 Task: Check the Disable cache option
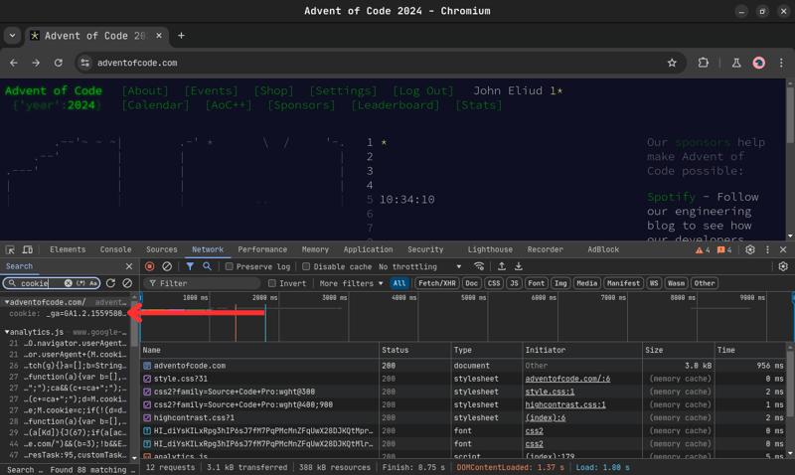(306, 266)
